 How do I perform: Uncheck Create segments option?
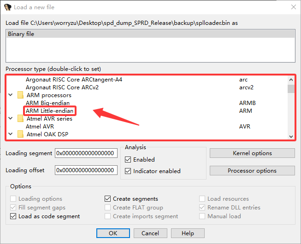[108, 198]
